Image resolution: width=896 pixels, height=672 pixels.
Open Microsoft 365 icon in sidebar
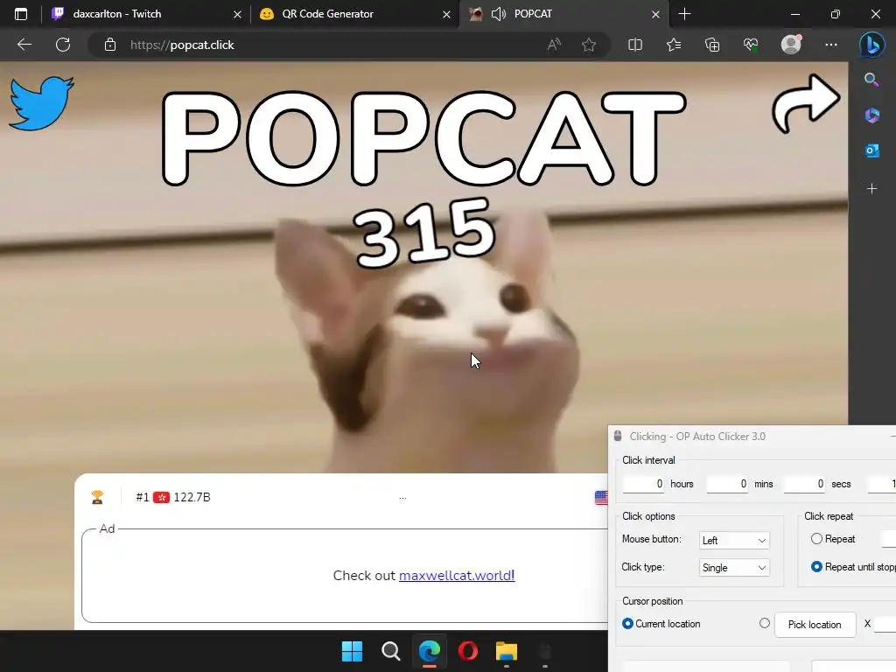pos(871,115)
